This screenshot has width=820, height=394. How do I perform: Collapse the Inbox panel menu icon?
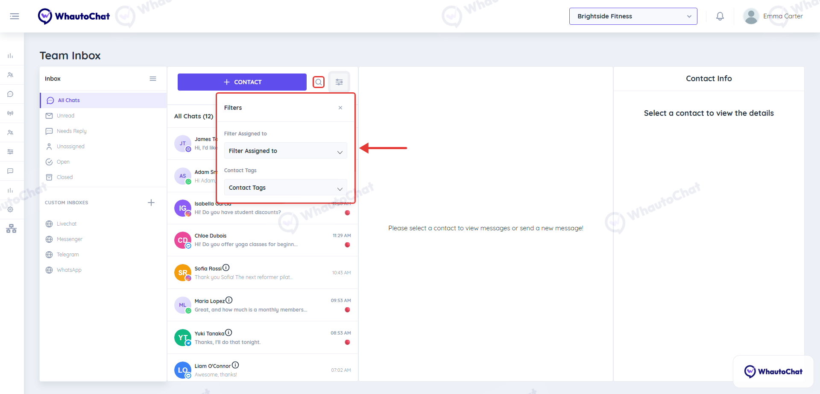coord(153,79)
